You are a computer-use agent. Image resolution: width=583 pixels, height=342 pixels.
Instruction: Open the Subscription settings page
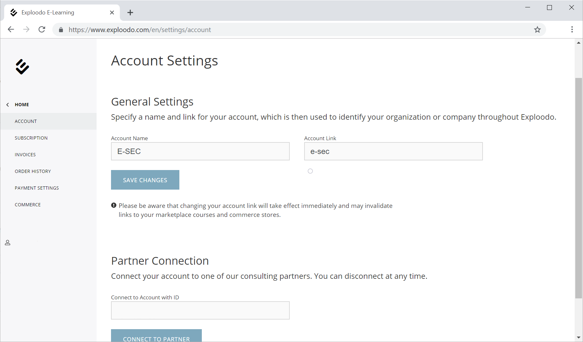(x=31, y=138)
